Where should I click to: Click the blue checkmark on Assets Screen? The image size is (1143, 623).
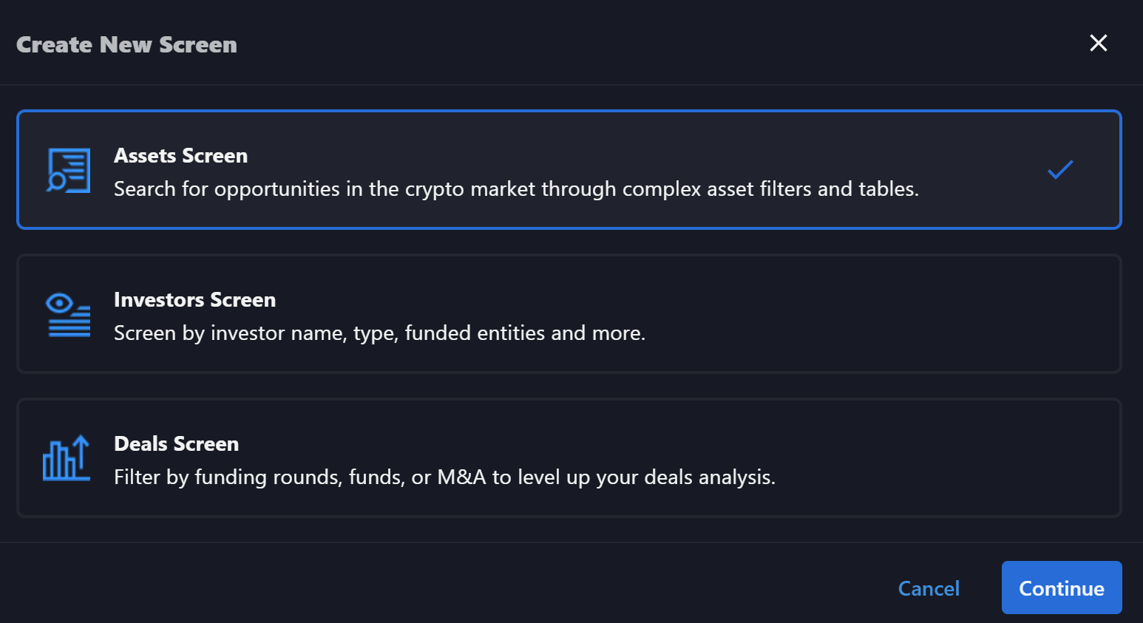click(x=1060, y=170)
